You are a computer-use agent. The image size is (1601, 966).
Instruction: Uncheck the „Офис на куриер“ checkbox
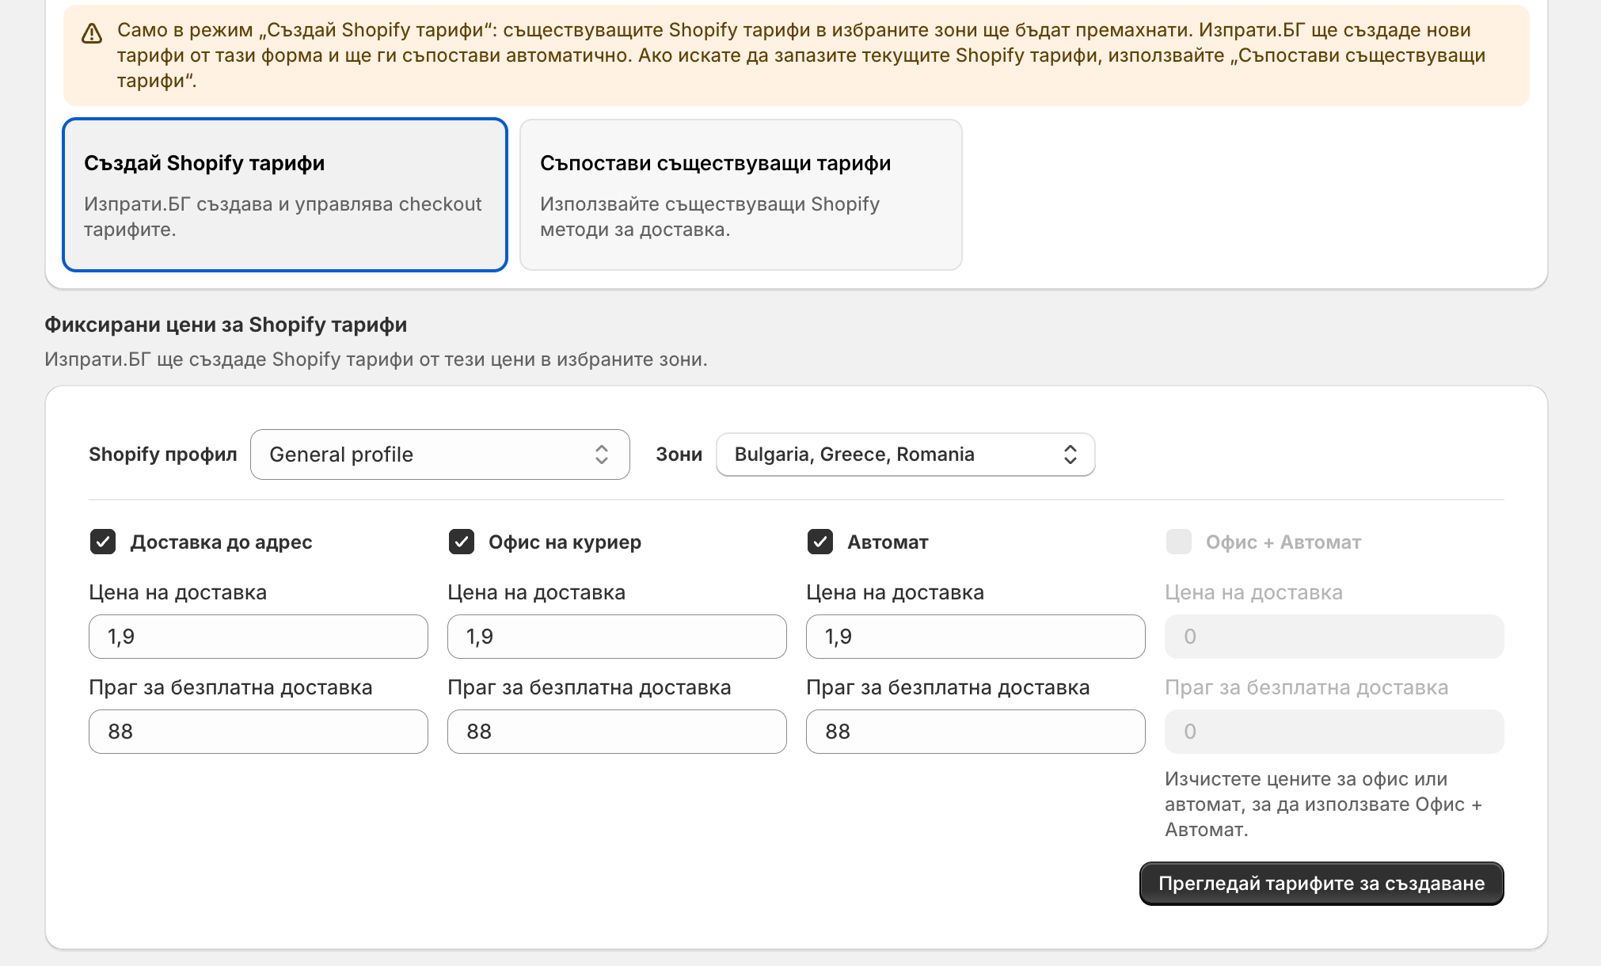click(462, 542)
